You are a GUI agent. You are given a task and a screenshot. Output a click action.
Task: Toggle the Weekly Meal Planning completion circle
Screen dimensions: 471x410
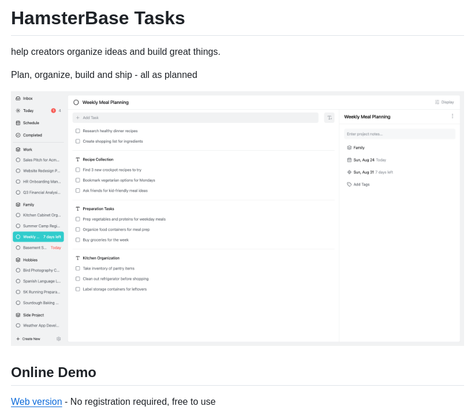(76, 102)
